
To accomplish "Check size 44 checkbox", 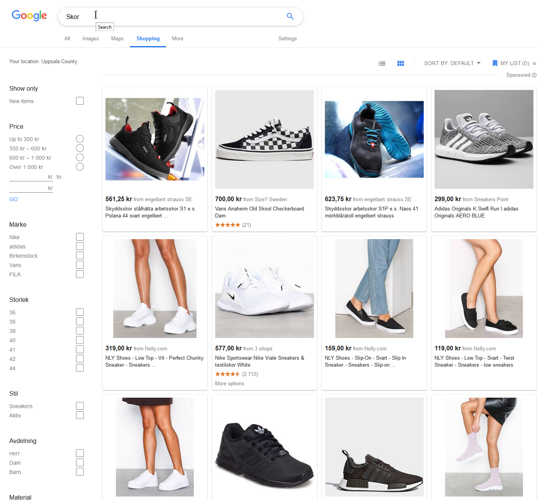I will pyautogui.click(x=80, y=368).
